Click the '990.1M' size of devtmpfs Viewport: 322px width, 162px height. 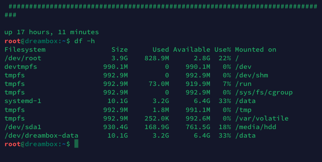[115, 67]
